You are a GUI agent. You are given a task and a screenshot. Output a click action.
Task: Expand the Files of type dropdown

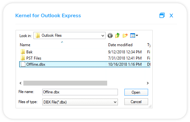tap(115, 102)
